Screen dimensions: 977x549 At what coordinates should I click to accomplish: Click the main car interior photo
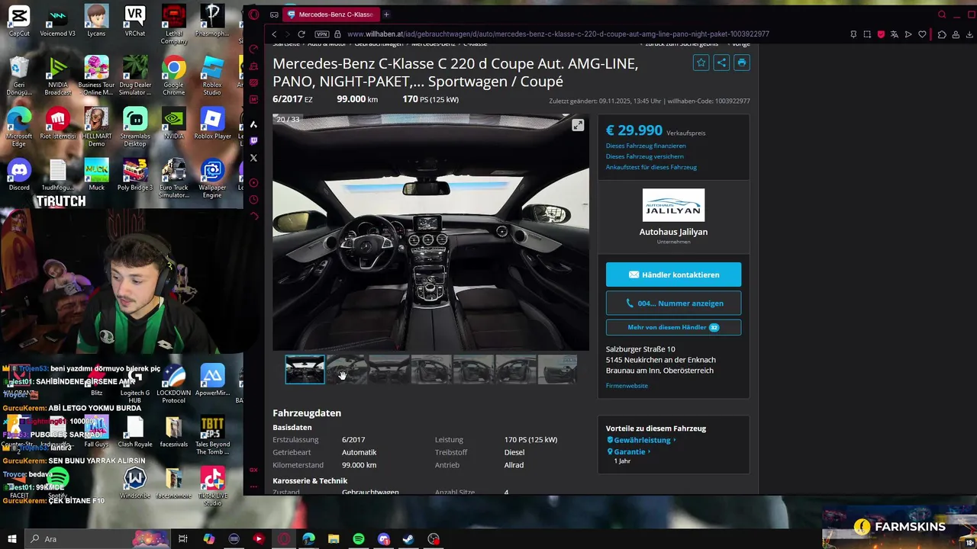[430, 233]
